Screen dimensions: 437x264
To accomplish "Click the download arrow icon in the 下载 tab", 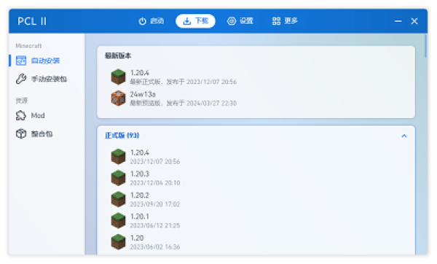I will [x=187, y=21].
